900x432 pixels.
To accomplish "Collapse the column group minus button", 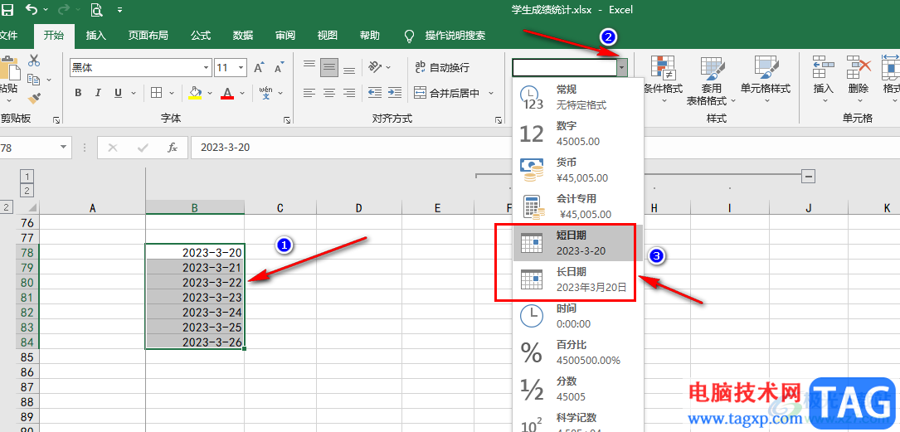I will pyautogui.click(x=808, y=176).
